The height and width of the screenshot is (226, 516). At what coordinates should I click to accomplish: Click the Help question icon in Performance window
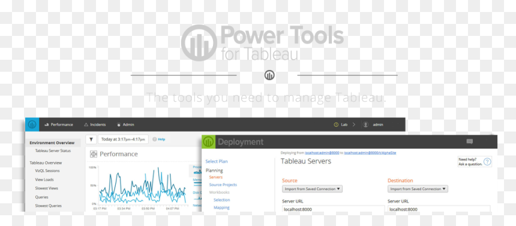[154, 139]
